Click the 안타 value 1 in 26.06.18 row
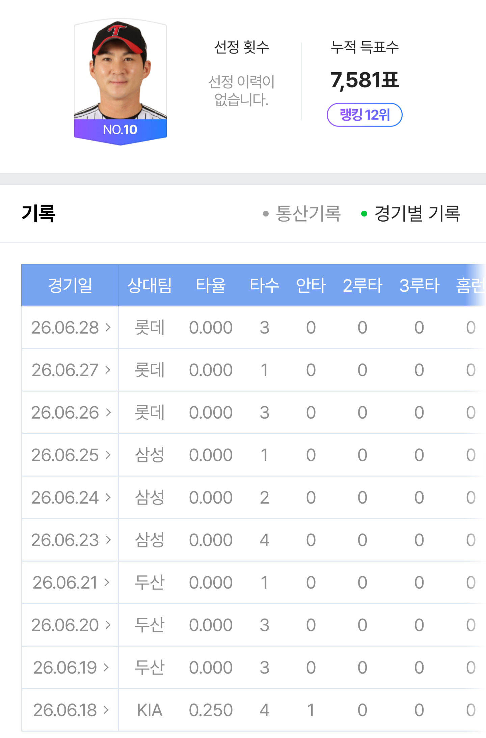 click(x=311, y=710)
